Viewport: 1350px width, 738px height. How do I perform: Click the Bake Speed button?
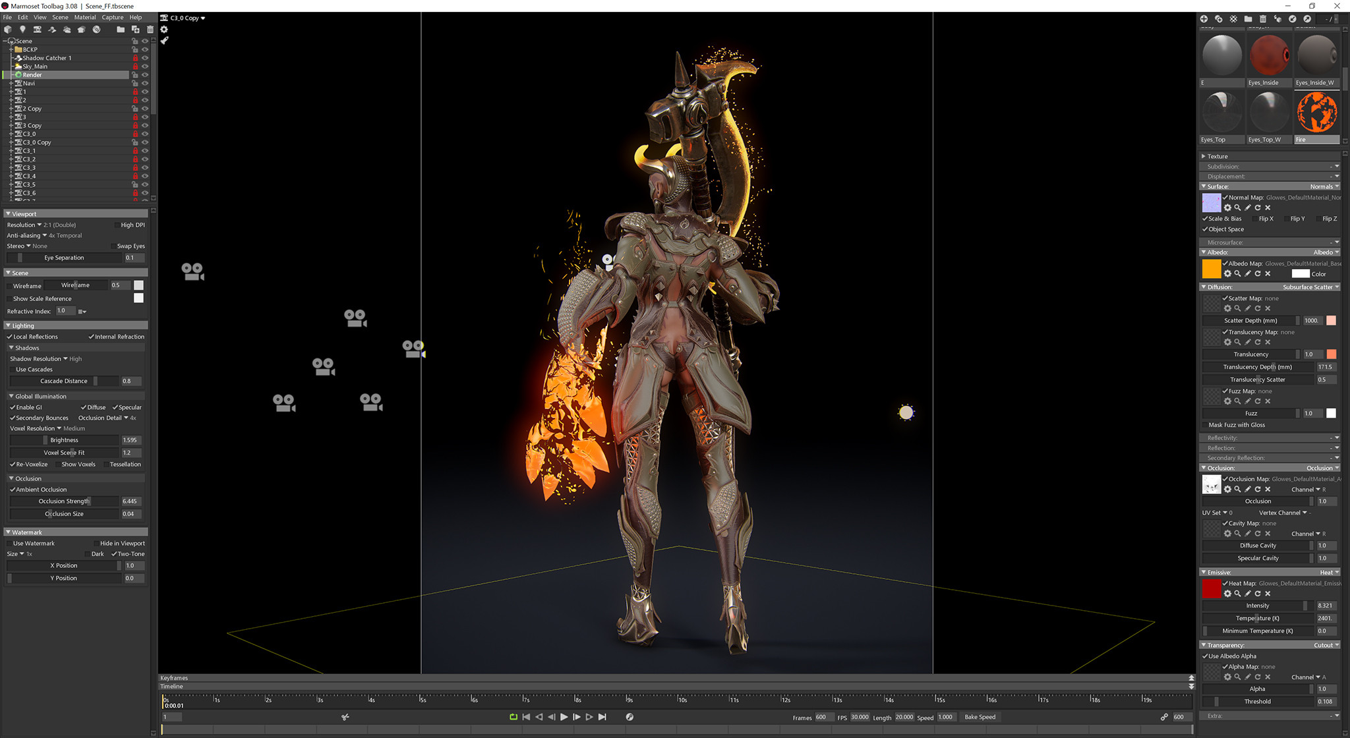981,717
